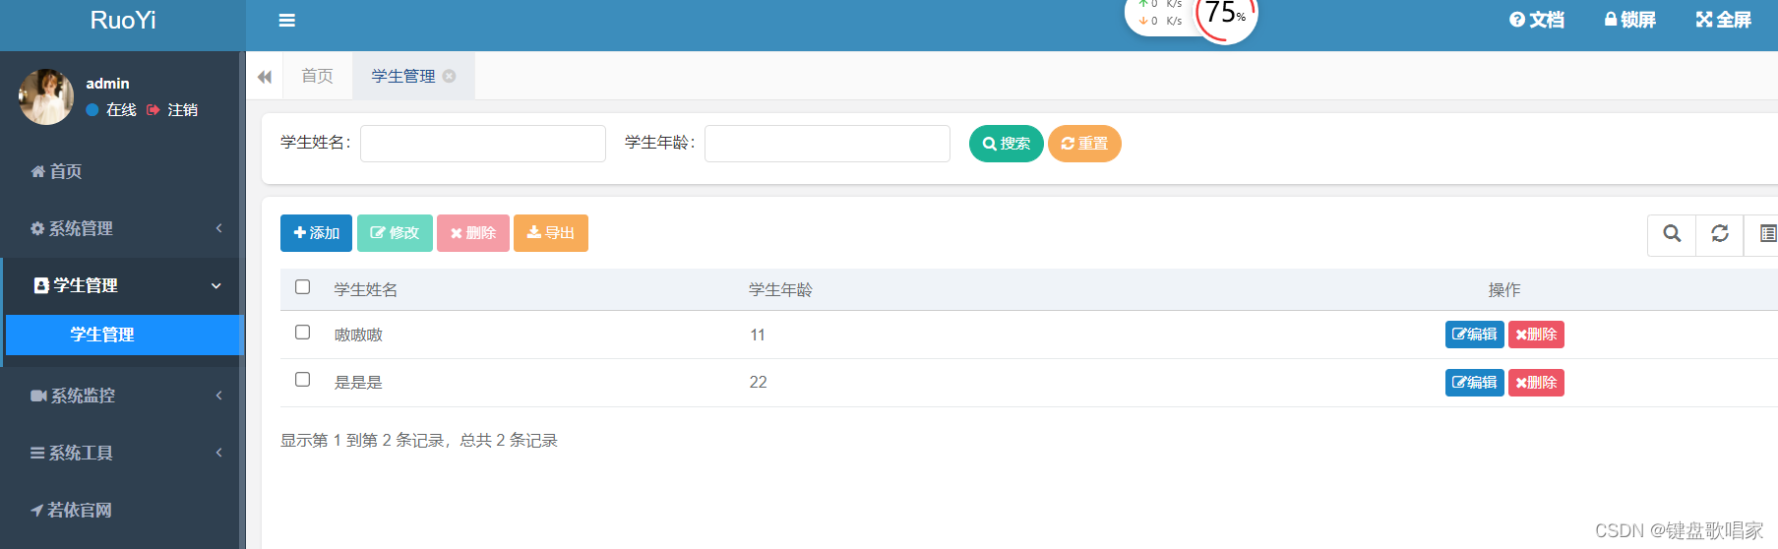Refresh the table with the refresh icon
1778x549 pixels.
[1720, 234]
